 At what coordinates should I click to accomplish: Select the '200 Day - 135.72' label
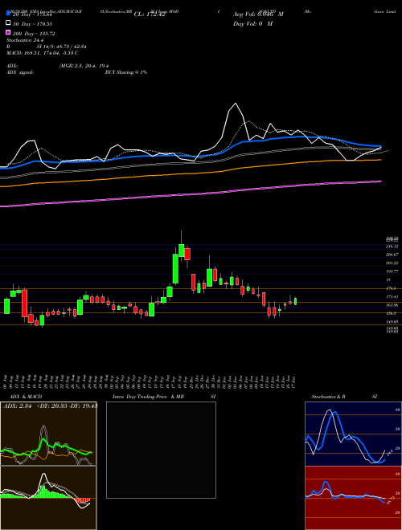[x=34, y=34]
